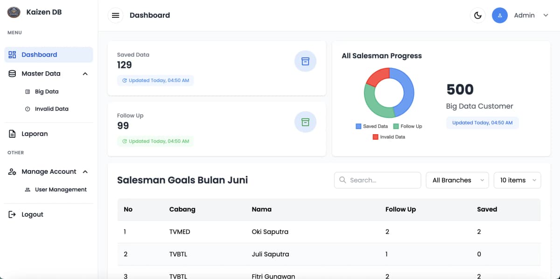Click the Logout button in sidebar
This screenshot has height=279, width=560.
tap(32, 215)
